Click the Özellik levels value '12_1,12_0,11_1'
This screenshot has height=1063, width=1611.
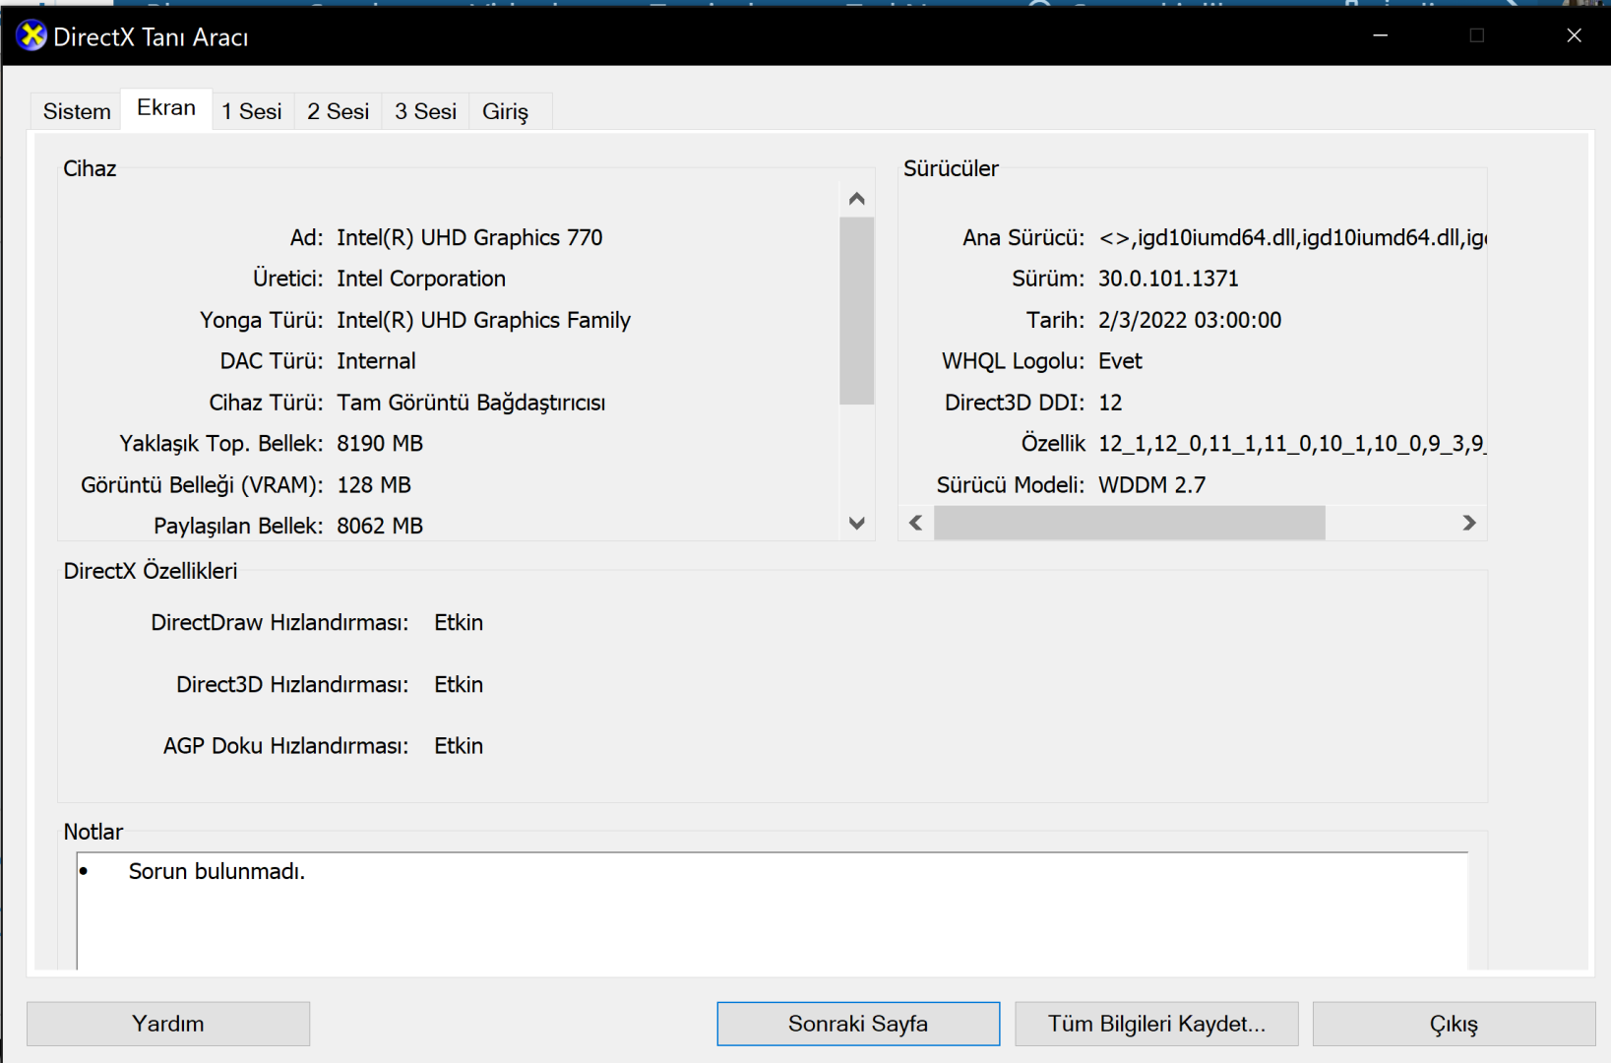coord(1292,444)
